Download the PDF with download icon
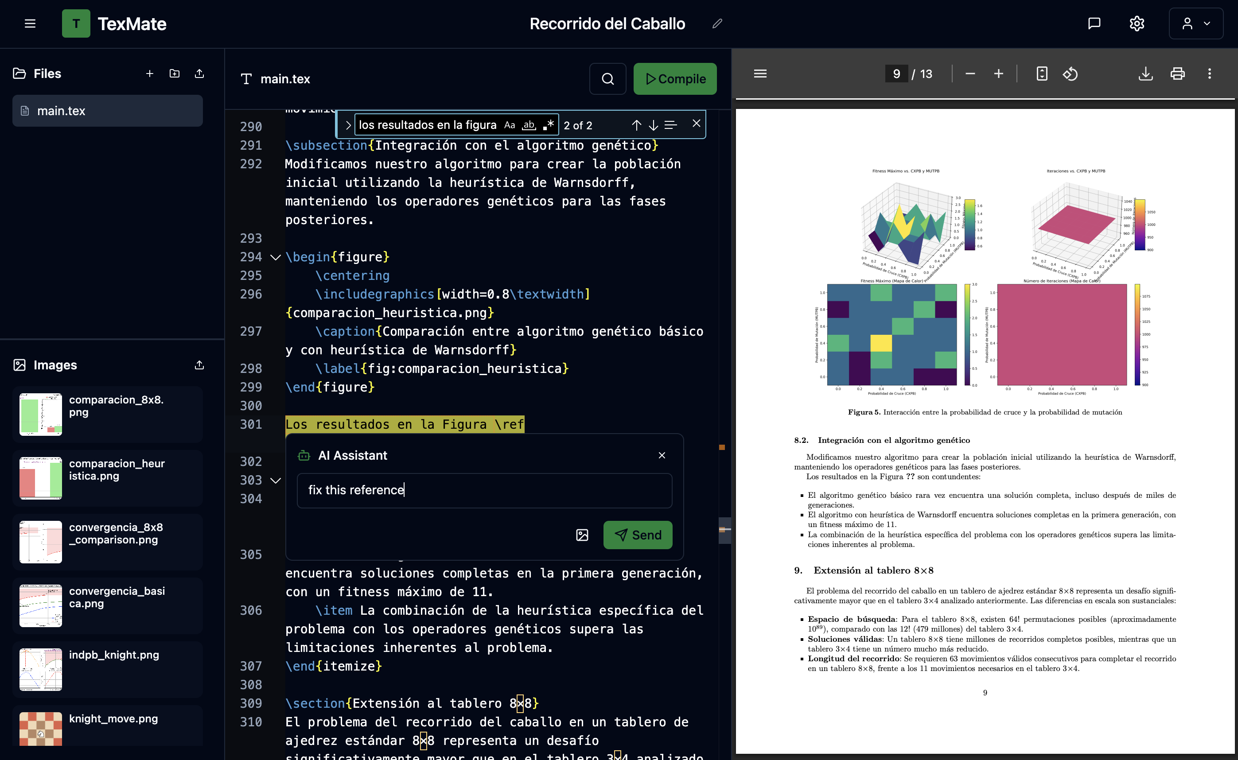This screenshot has height=760, width=1238. point(1145,74)
